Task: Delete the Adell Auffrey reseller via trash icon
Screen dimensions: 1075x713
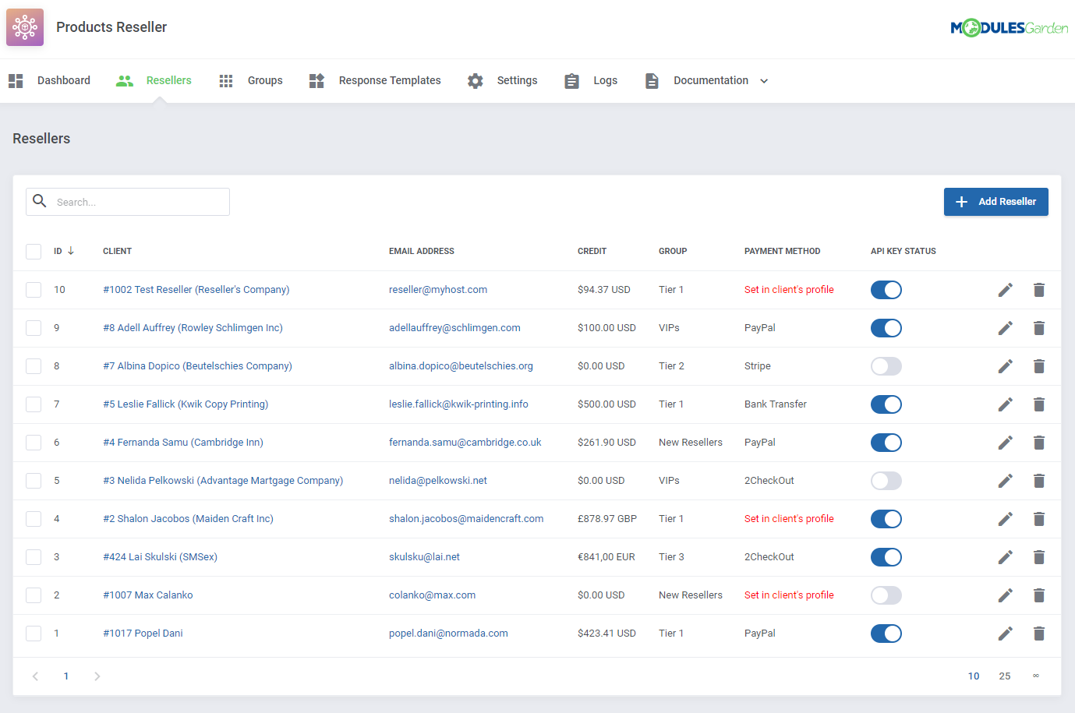Action: (x=1038, y=328)
